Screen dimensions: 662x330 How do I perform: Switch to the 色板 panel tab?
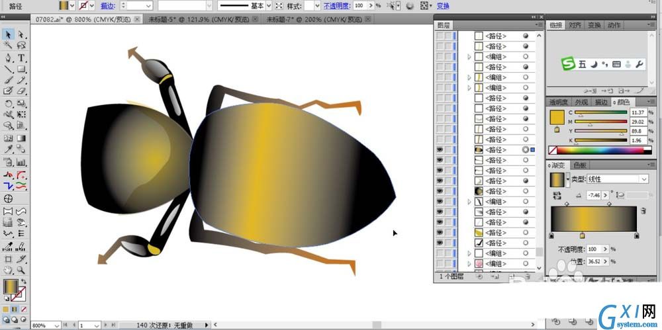tap(580, 165)
